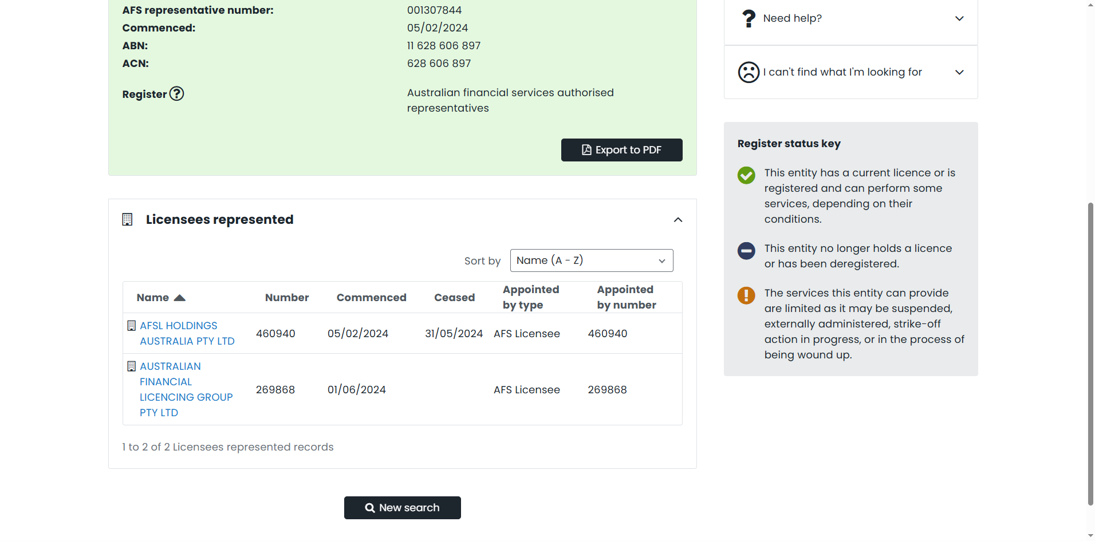Image resolution: width=1095 pixels, height=541 pixels.
Task: Click the dark blue minus status icon
Action: click(x=746, y=251)
